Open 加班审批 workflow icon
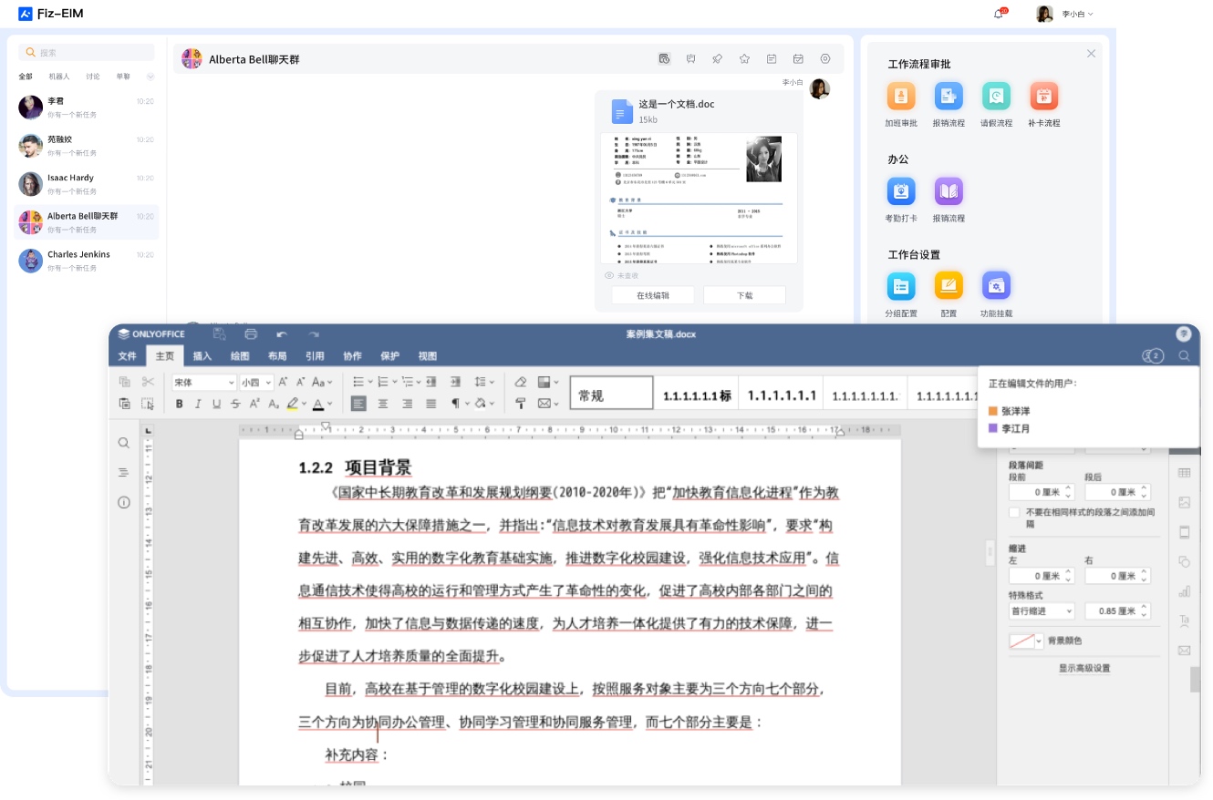The image size is (1213, 800). point(901,97)
